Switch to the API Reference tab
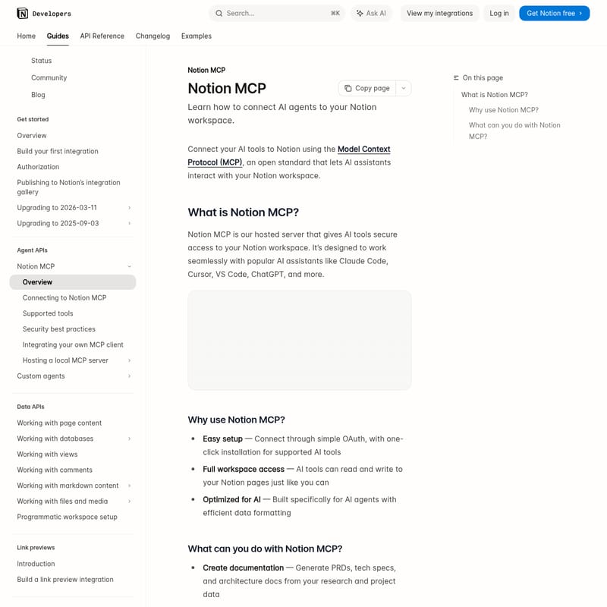607x607 pixels. (102, 36)
